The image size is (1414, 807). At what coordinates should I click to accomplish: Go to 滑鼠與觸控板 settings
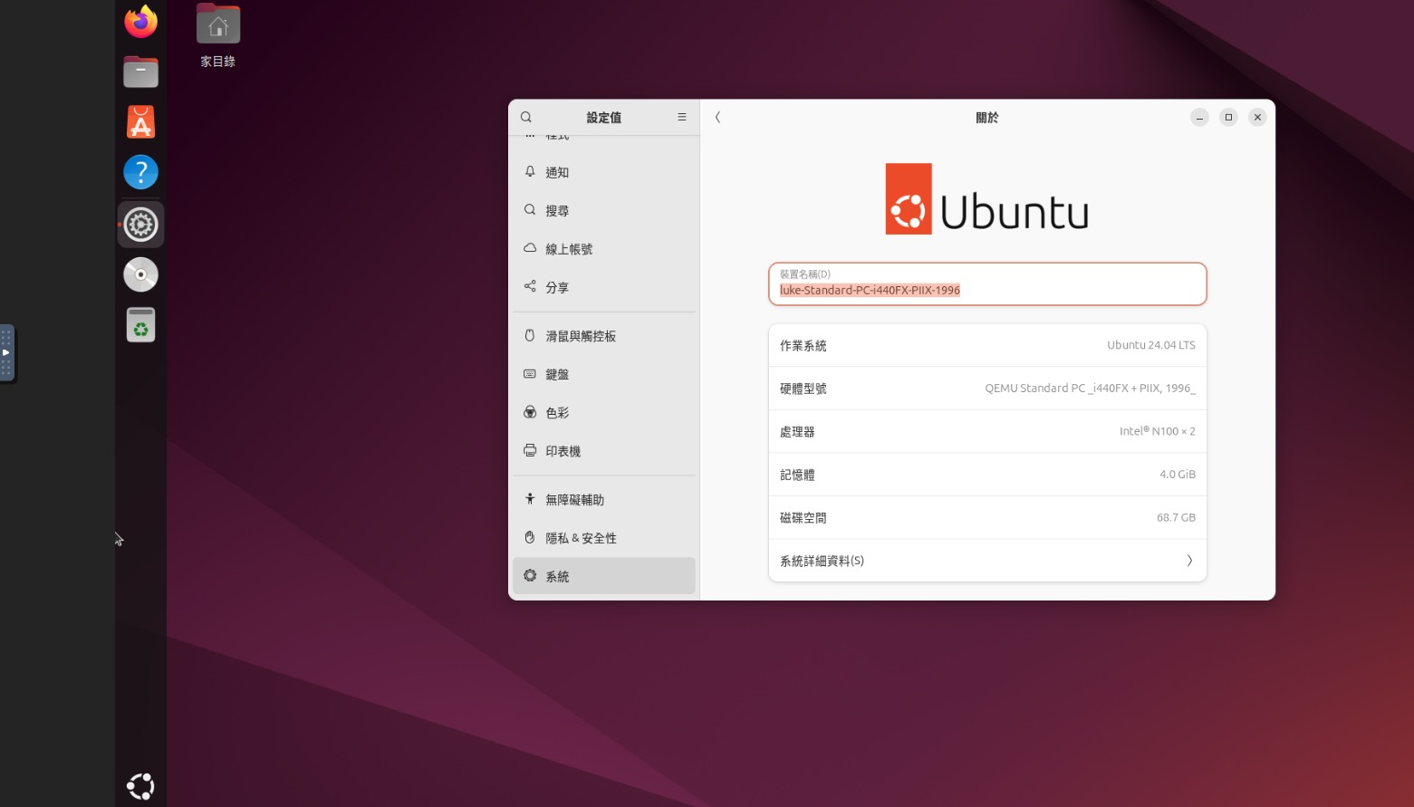pyautogui.click(x=604, y=336)
